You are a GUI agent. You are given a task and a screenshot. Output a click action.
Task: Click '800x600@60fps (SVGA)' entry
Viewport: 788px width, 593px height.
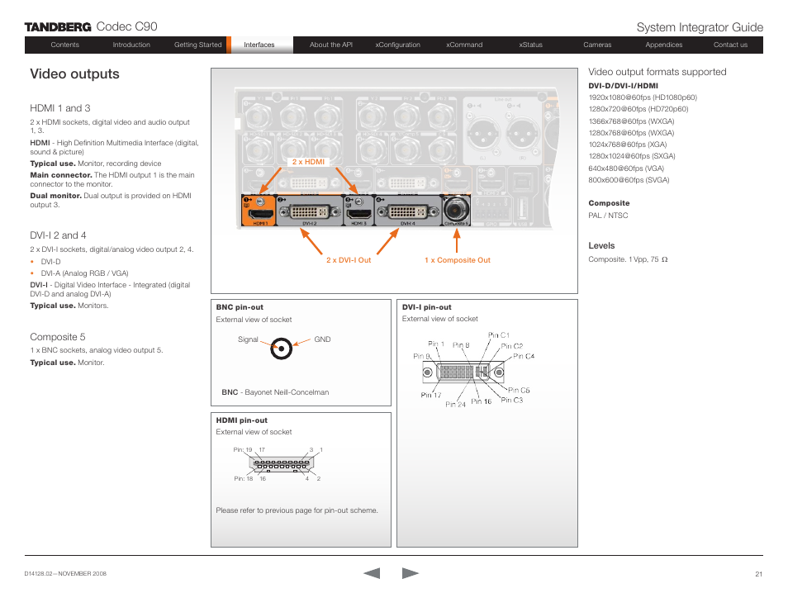pos(629,180)
